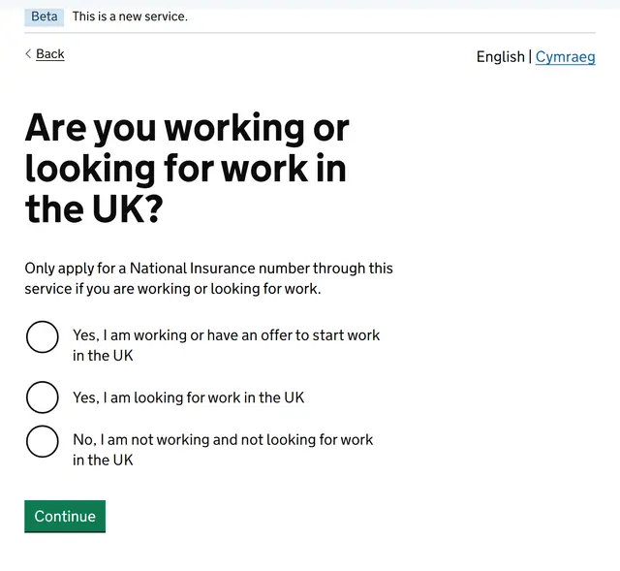Click the Beta phase tag

(x=45, y=16)
